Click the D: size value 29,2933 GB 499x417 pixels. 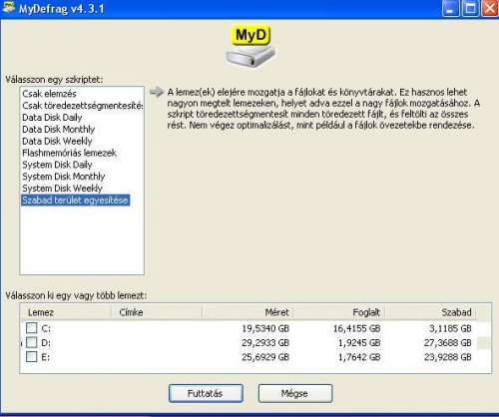[265, 343]
